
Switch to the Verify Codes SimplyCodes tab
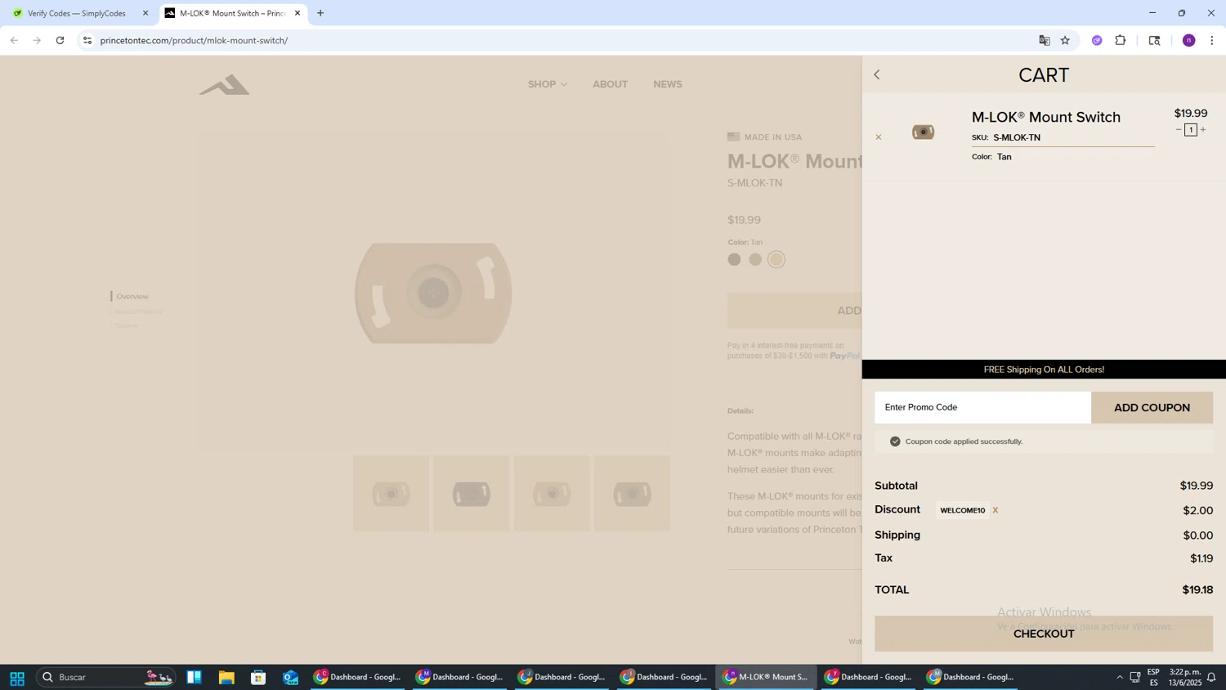point(76,13)
